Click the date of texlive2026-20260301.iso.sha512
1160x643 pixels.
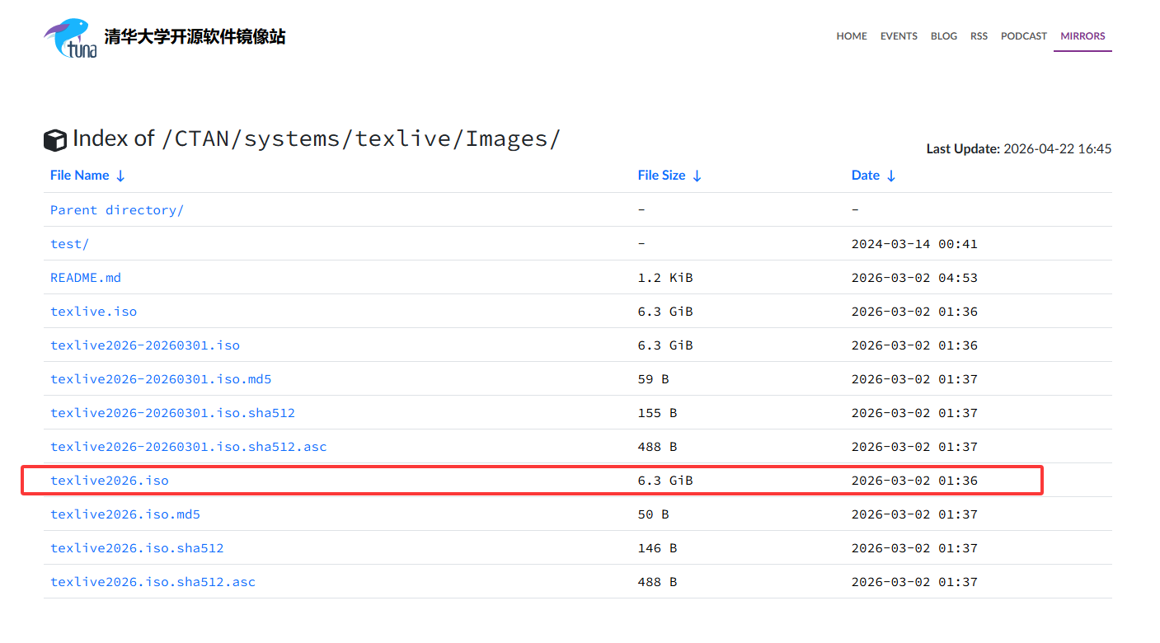[914, 413]
